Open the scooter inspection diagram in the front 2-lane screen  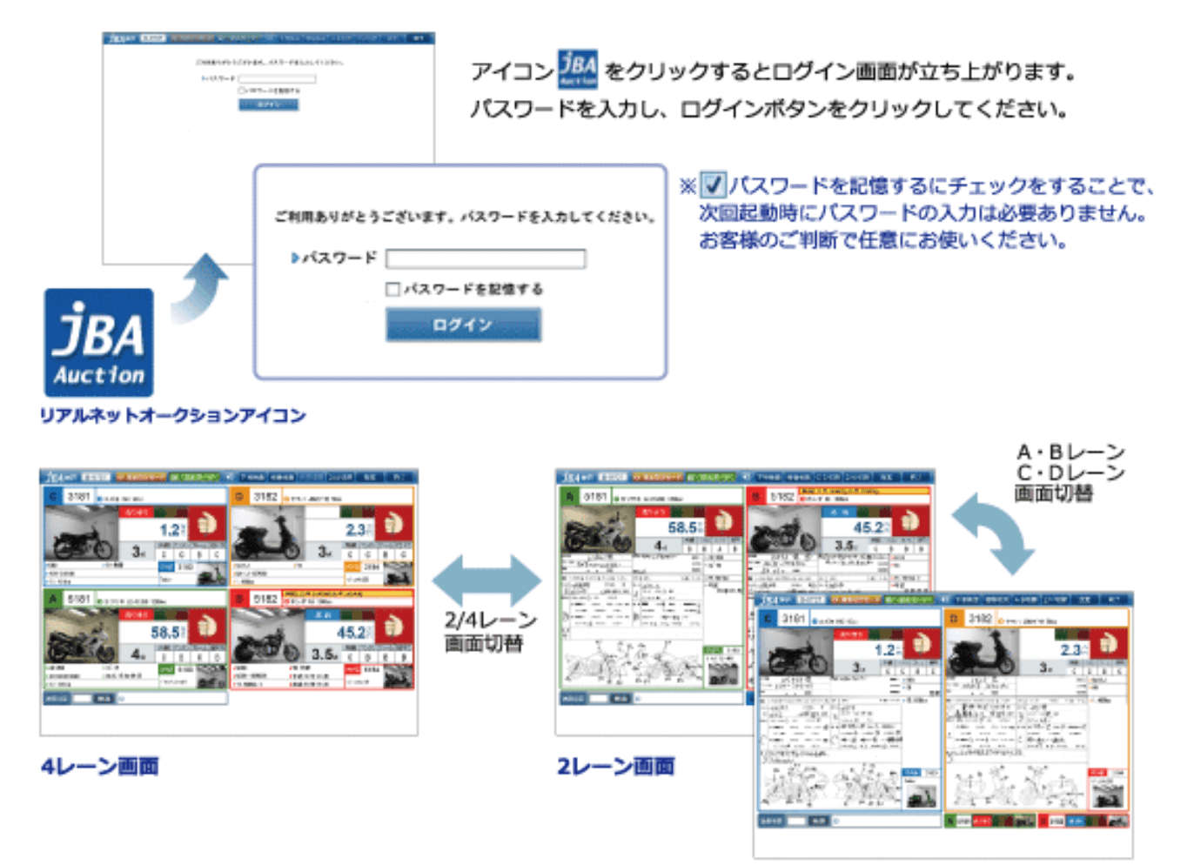click(x=1016, y=788)
